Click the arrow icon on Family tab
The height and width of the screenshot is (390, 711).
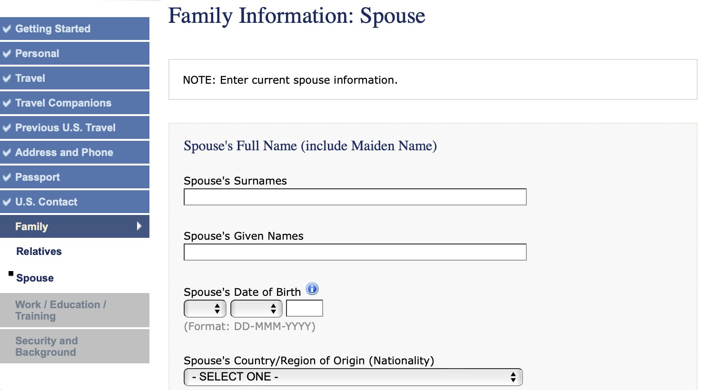pos(139,226)
